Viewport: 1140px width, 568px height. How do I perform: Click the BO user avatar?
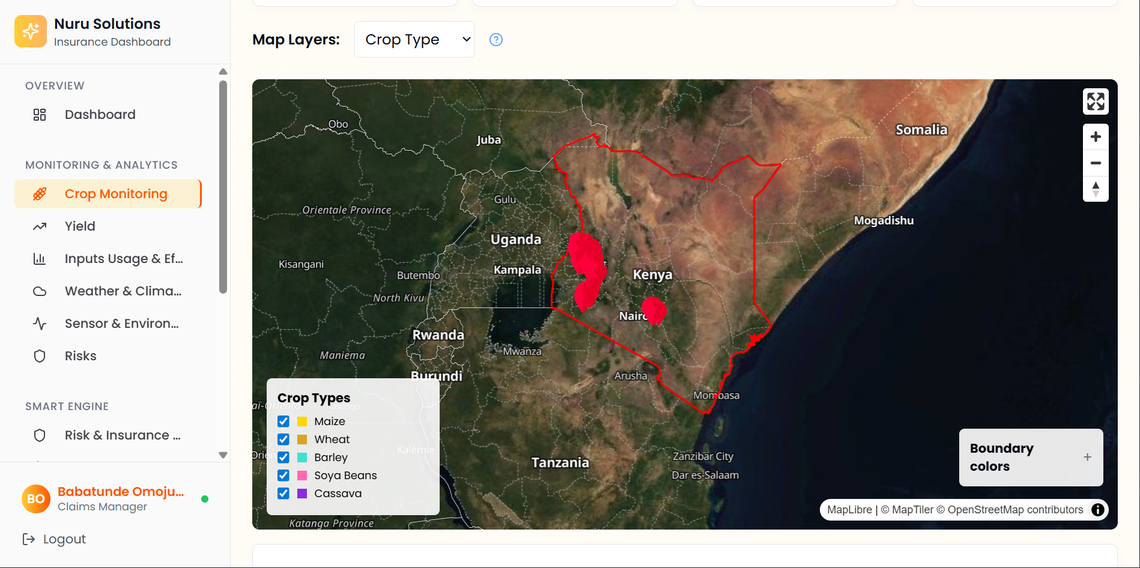(36, 499)
